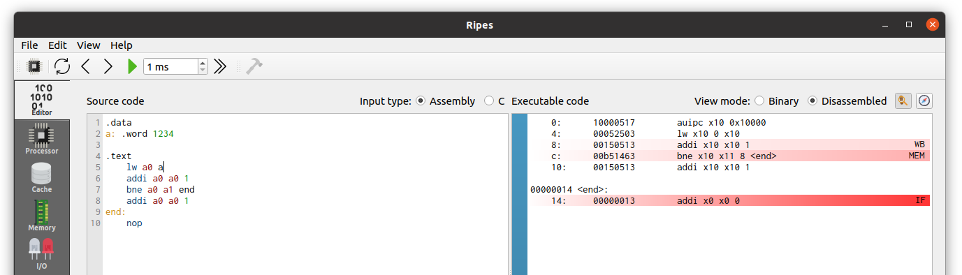Click the WB stage marker
The image size is (962, 275).
click(x=919, y=144)
